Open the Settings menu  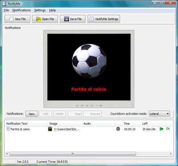[40, 10]
